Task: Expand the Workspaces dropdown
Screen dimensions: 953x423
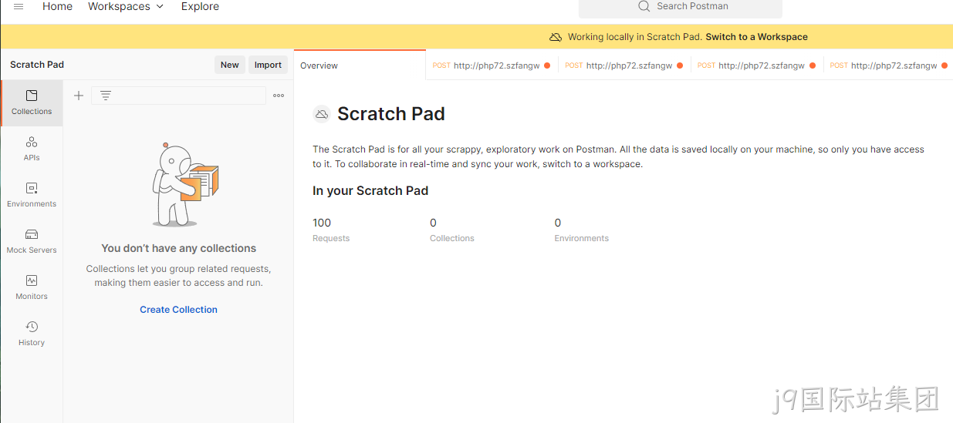Action: (x=126, y=6)
